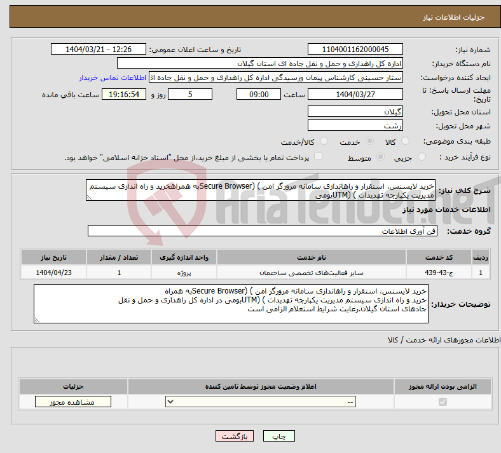Select the کالا radio button
Viewport: 501px width, 453px height.
pyautogui.click(x=405, y=141)
